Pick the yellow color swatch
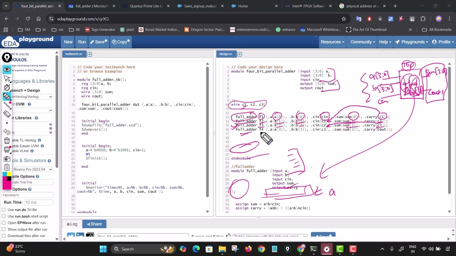Viewport: 456px width, 256px height. [x=9, y=174]
